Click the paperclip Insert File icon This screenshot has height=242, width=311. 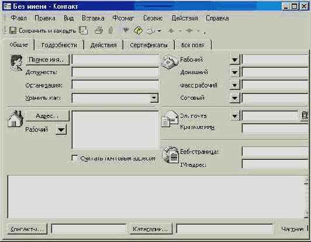point(110,31)
